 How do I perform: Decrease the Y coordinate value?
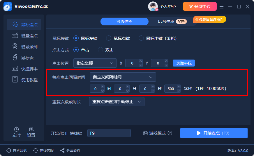(166, 65)
